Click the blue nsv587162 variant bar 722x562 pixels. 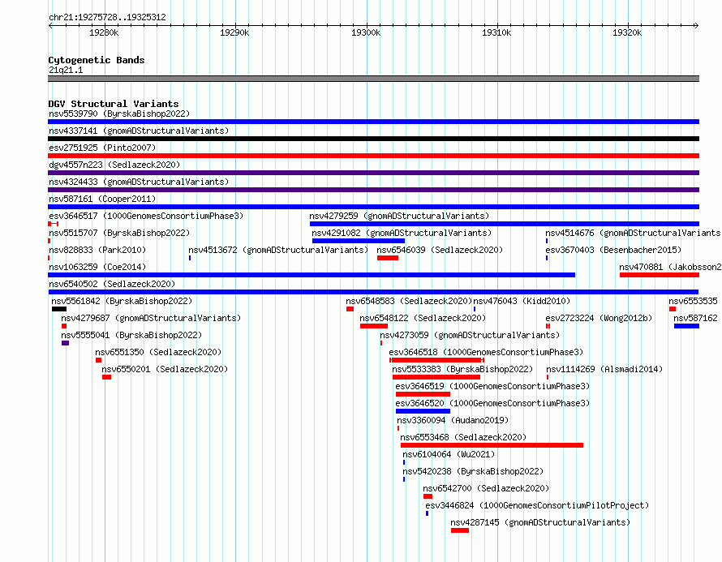tap(686, 326)
